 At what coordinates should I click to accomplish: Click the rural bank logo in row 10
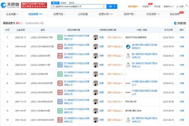point(128,120)
